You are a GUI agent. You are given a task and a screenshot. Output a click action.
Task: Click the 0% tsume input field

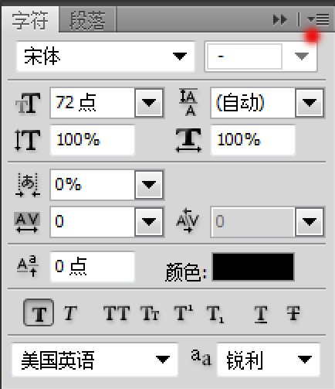[x=93, y=184]
